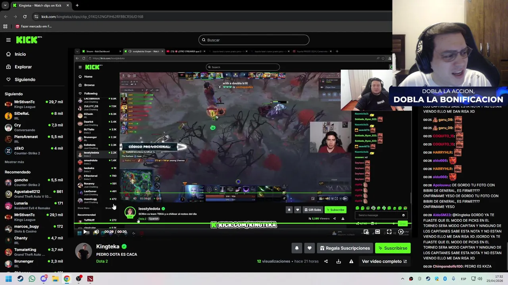Expand hidden system tray icons
The width and height of the screenshot is (508, 285).
tap(402, 279)
